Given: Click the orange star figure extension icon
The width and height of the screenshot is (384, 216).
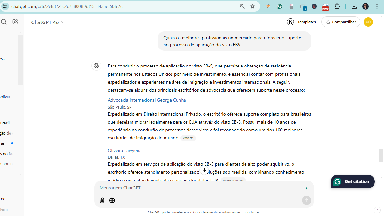Looking at the screenshot, I should tap(268, 6).
